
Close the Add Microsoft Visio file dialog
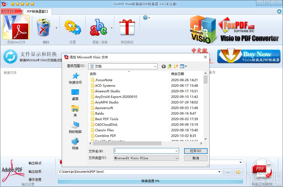[205, 57]
